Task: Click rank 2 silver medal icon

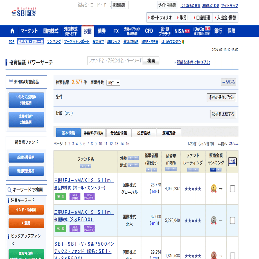Action: (213, 220)
